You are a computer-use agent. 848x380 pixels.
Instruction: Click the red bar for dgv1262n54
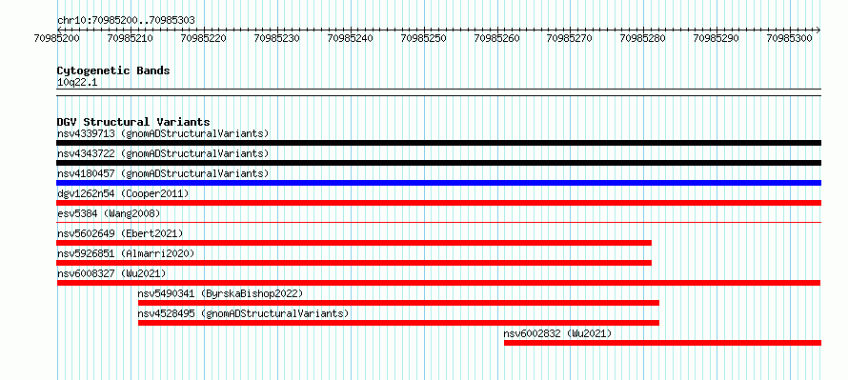pyautogui.click(x=438, y=203)
